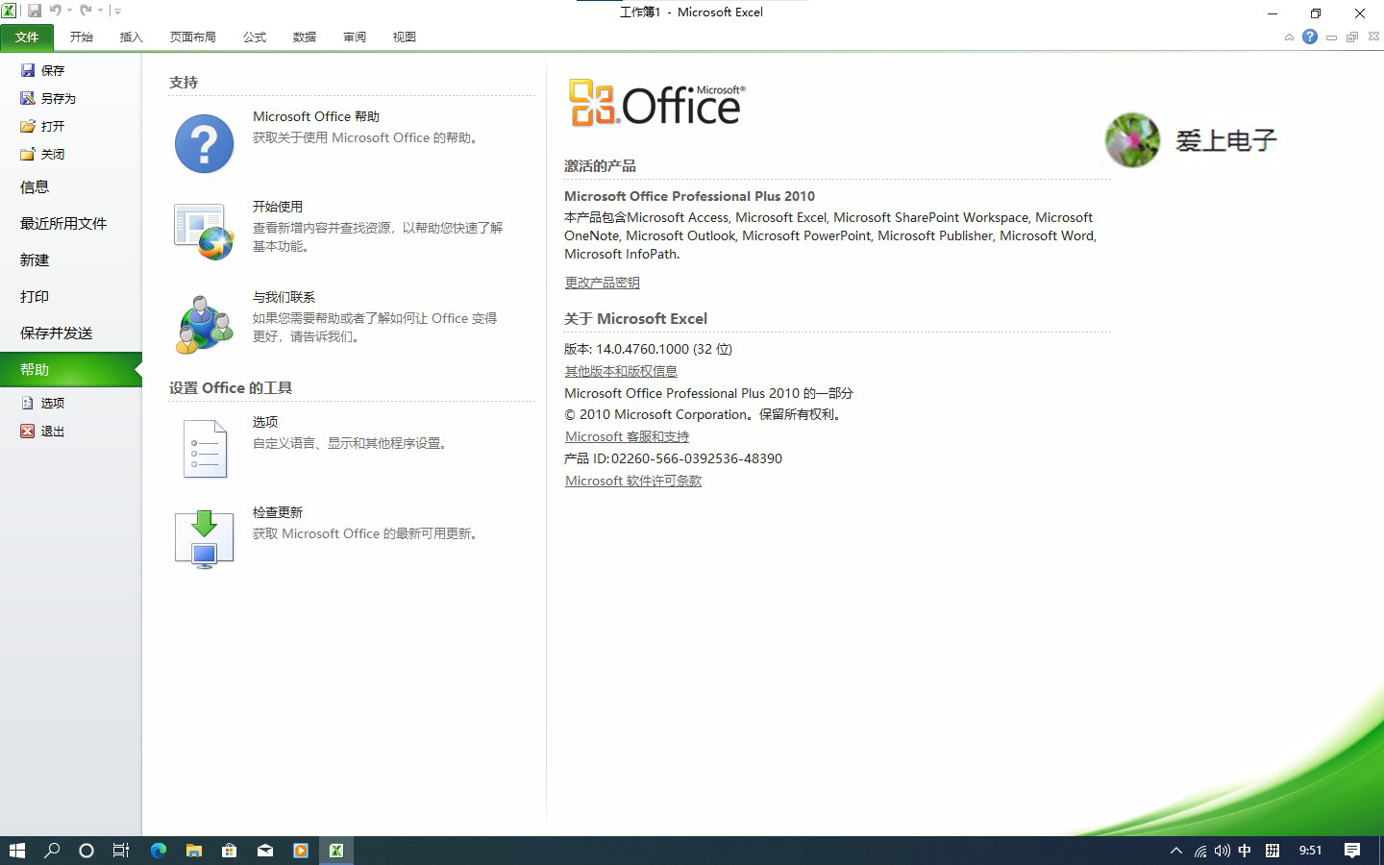Switch to the 页面布局 ribbon tab
Image resolution: width=1384 pixels, height=865 pixels.
click(193, 37)
